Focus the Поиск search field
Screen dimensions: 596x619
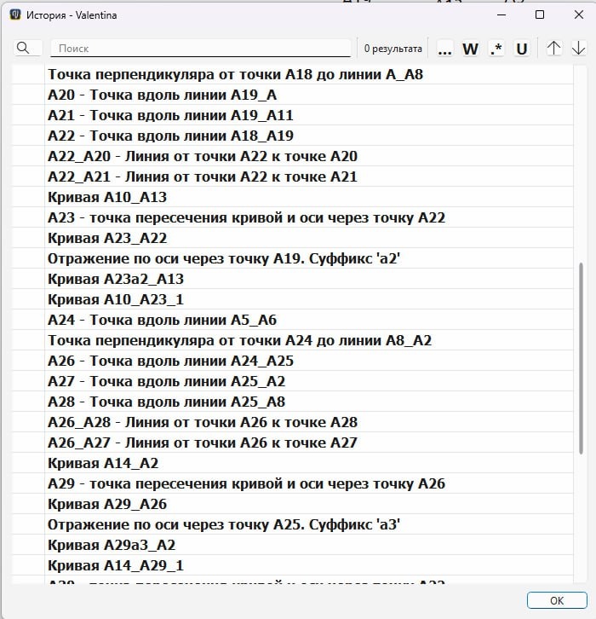[201, 48]
